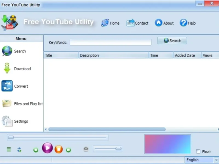
Task: Toggle the repeat playback icon
Action: (19, 150)
